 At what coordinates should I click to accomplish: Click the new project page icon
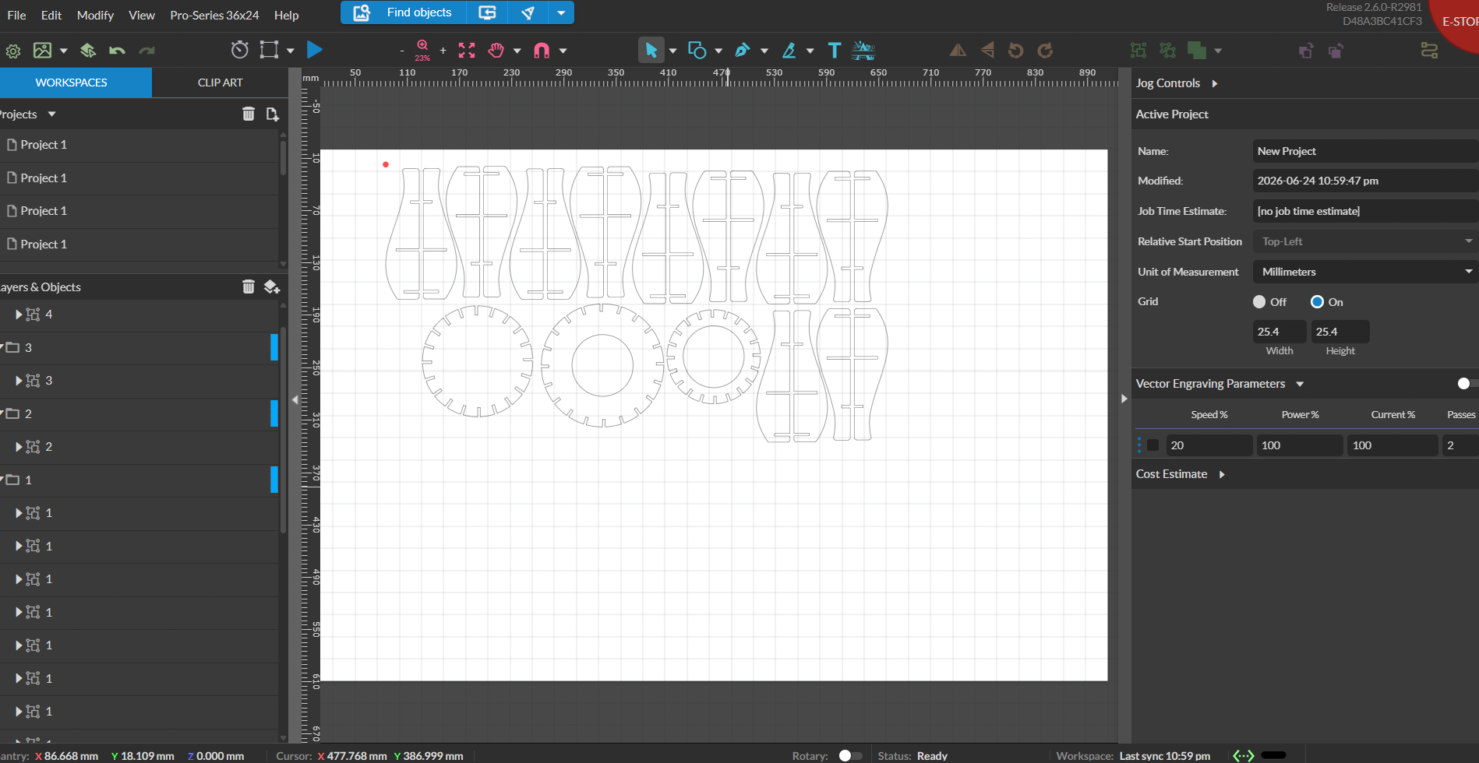coord(272,114)
